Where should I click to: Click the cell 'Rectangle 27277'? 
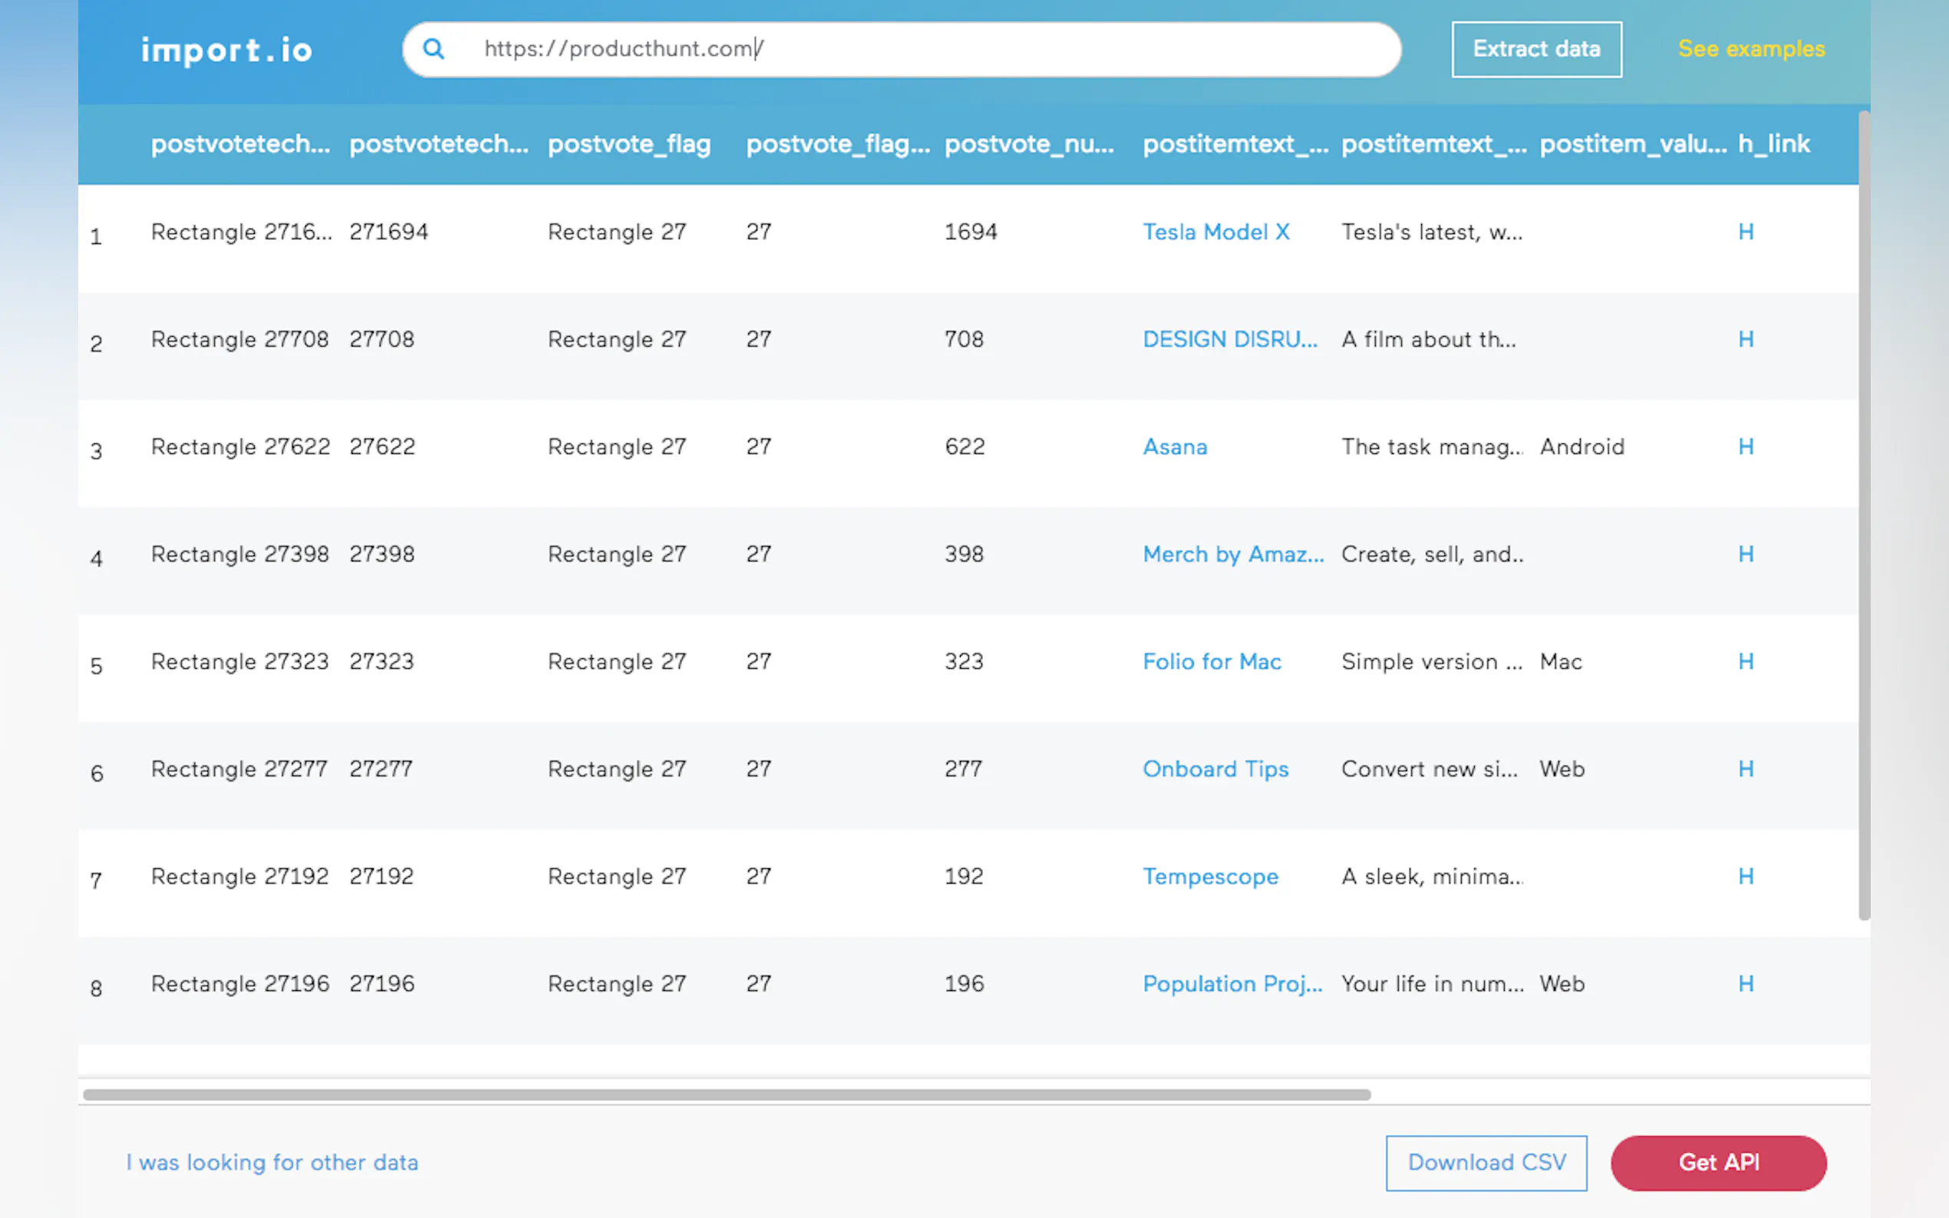(239, 769)
